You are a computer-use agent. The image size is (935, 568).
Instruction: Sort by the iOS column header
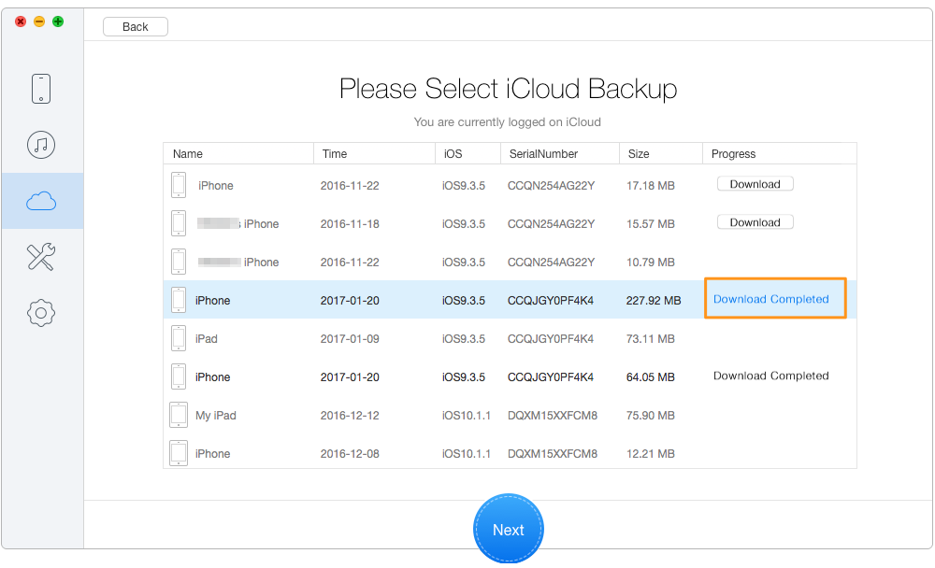[x=468, y=154]
